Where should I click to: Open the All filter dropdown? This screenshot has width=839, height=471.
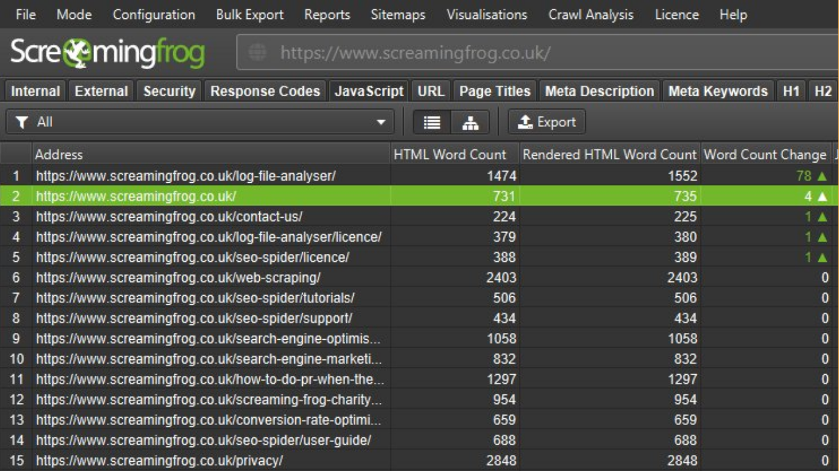(200, 122)
